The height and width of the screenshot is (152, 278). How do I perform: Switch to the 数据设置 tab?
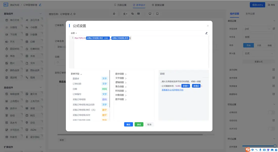pos(158,5)
